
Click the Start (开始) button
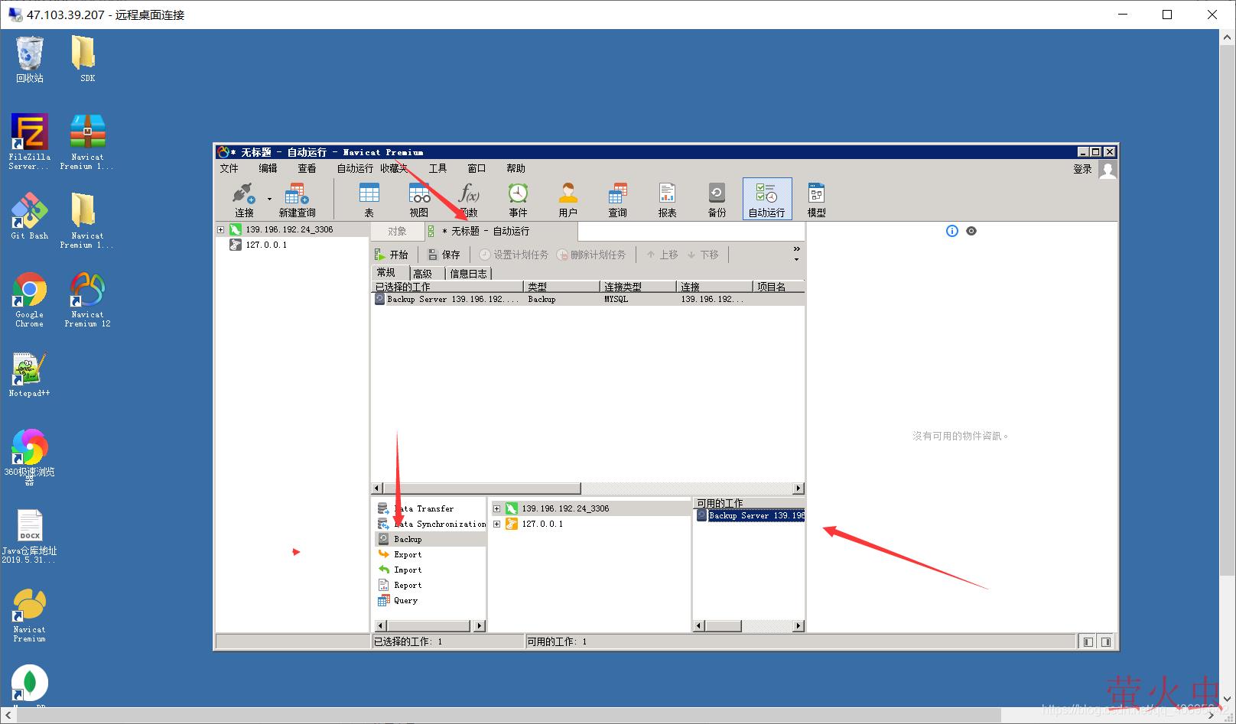392,255
